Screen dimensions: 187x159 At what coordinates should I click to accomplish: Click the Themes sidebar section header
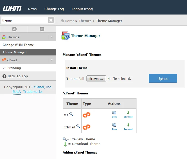[x=28, y=37]
